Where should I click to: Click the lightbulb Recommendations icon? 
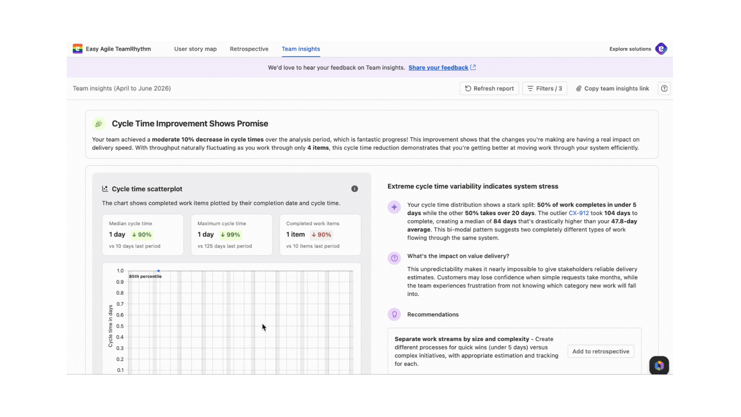click(394, 314)
